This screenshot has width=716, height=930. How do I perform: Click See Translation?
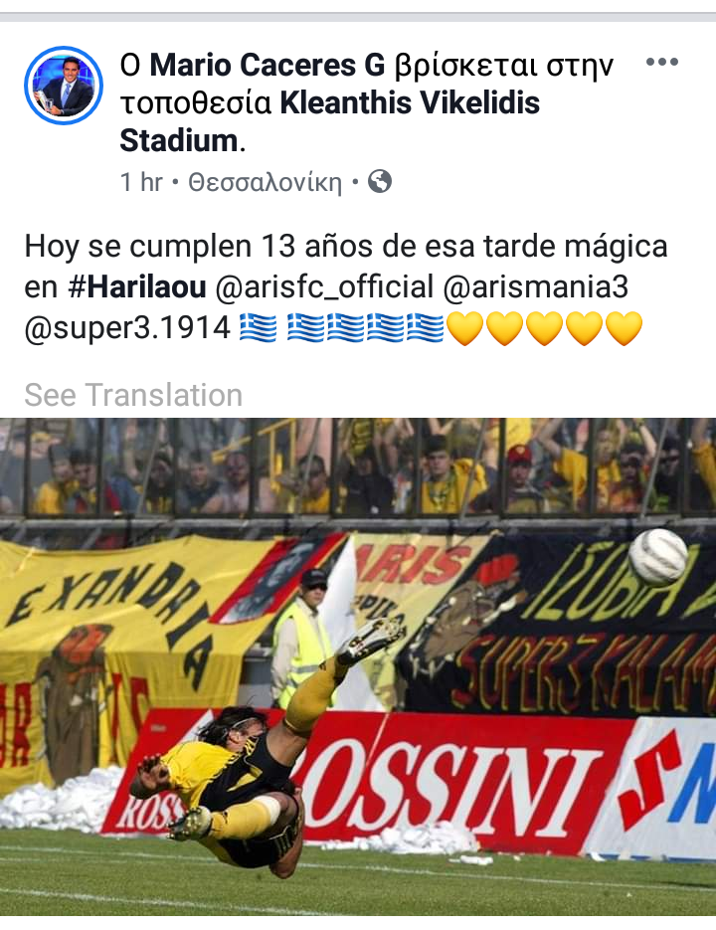click(133, 395)
